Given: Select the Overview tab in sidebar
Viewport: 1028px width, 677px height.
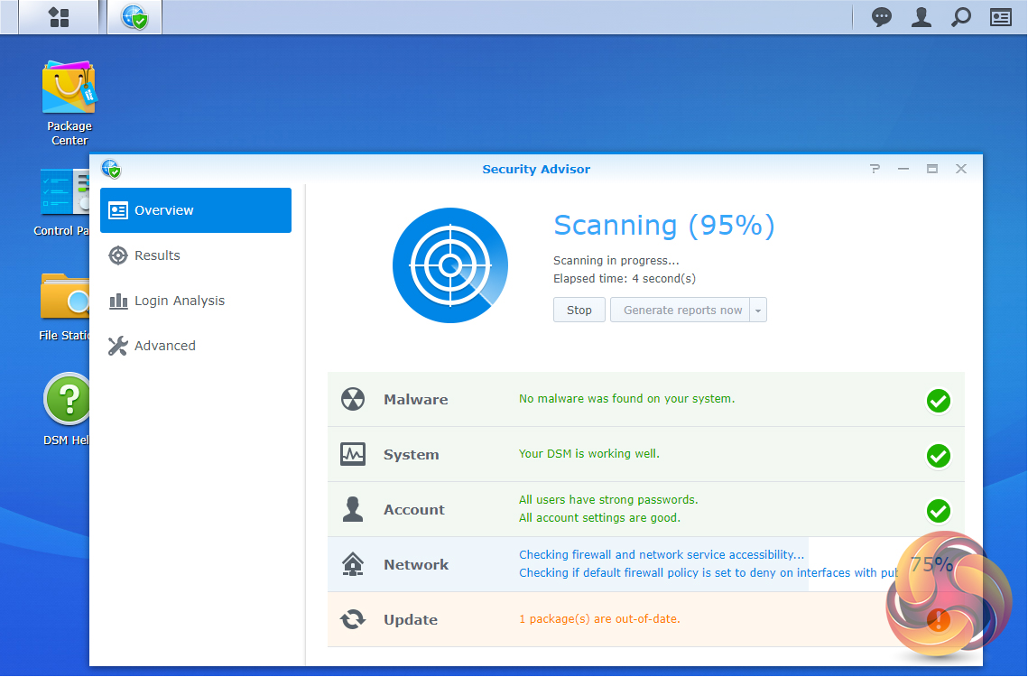Looking at the screenshot, I should point(196,210).
